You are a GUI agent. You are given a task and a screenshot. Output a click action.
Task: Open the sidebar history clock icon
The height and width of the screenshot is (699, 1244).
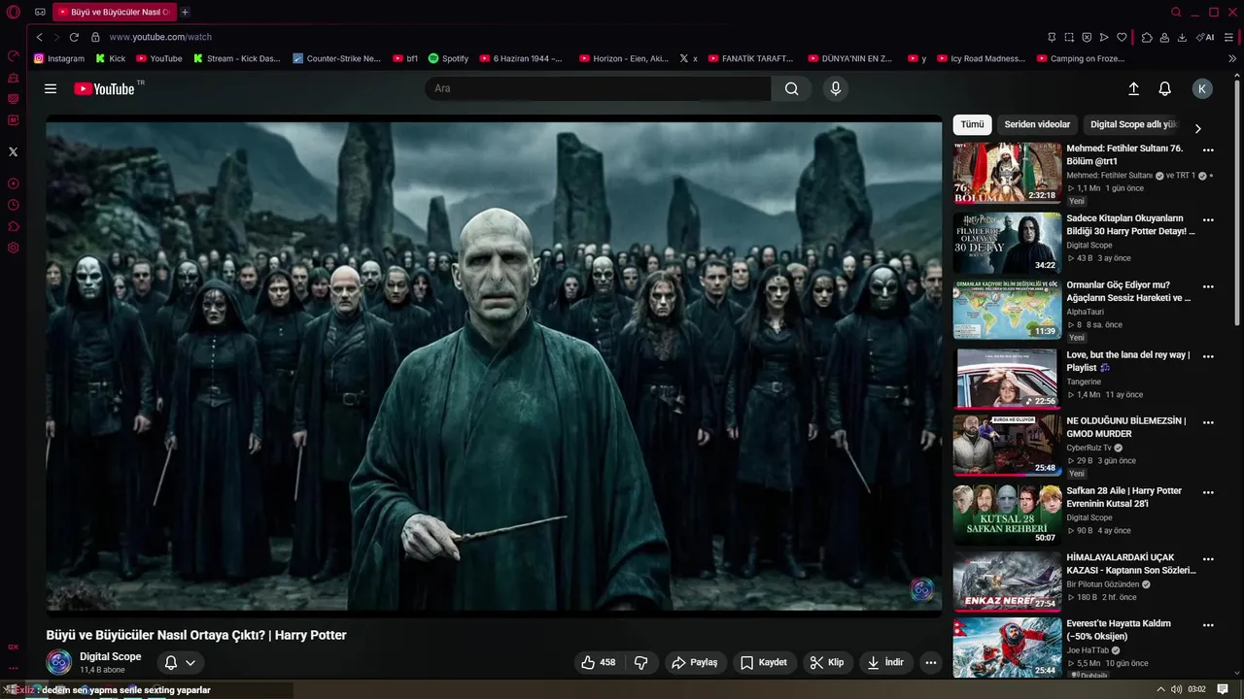(13, 205)
